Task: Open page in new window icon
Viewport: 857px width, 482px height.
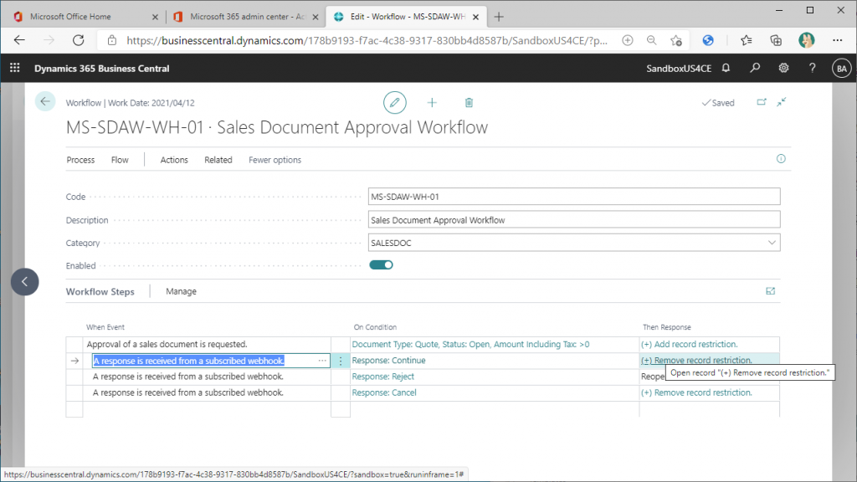Action: (x=762, y=102)
